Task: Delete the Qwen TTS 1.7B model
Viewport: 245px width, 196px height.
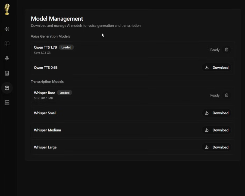Action: (227, 50)
